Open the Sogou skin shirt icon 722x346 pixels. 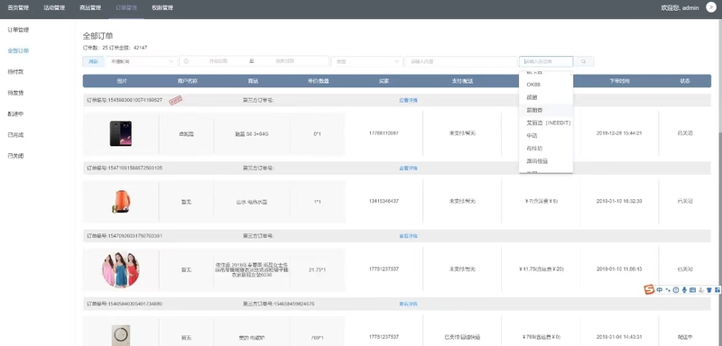[x=708, y=290]
